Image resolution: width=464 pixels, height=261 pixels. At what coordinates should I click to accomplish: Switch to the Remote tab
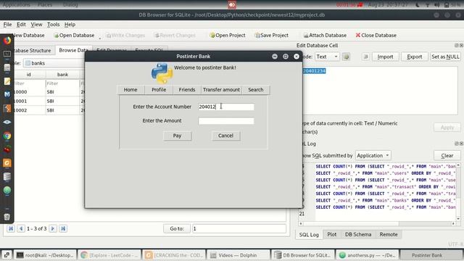389,234
